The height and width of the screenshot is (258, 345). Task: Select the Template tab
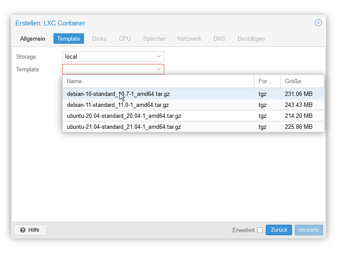[69, 39]
